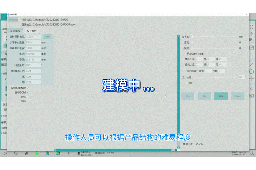Click the floppy-disk save icon
The image size is (256, 170).
coord(251,47)
